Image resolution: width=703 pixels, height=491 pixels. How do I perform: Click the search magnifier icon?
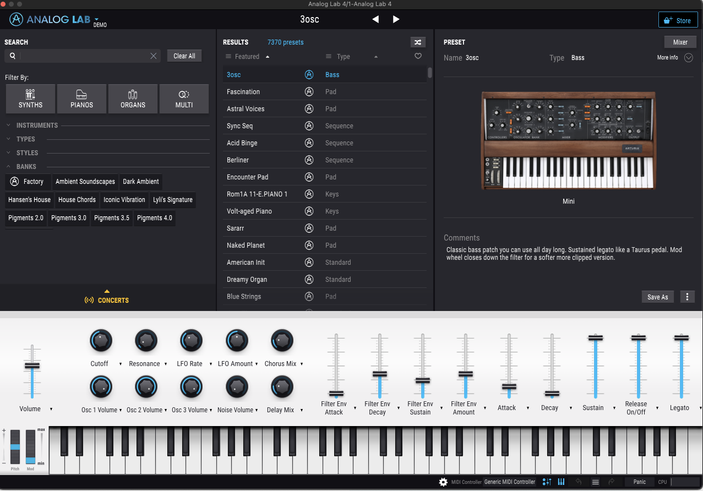tap(13, 56)
